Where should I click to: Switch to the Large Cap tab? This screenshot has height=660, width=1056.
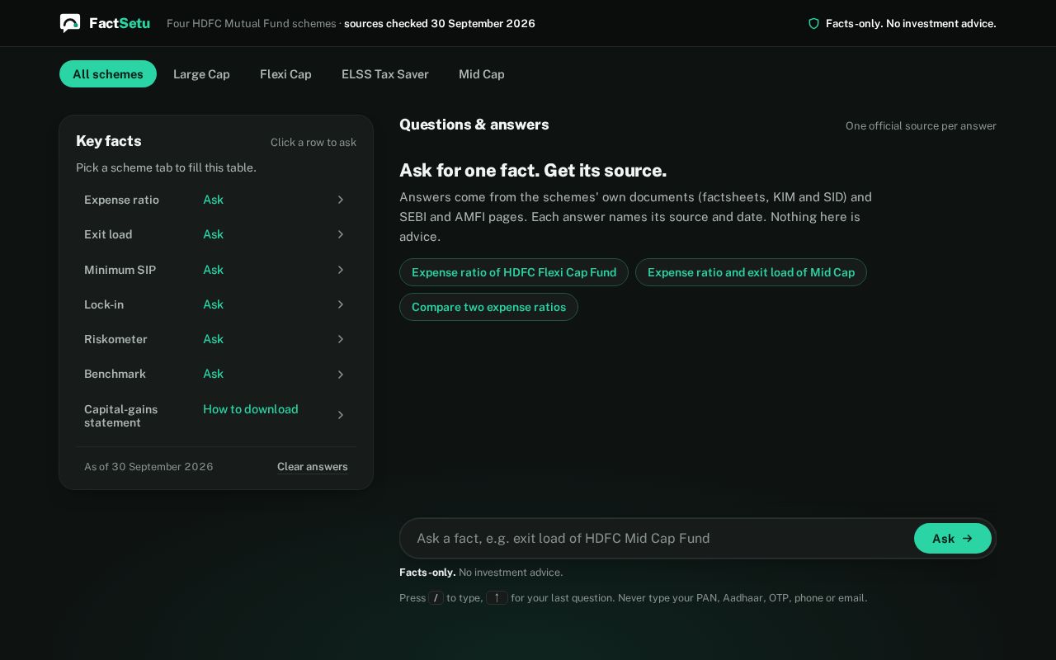[201, 74]
